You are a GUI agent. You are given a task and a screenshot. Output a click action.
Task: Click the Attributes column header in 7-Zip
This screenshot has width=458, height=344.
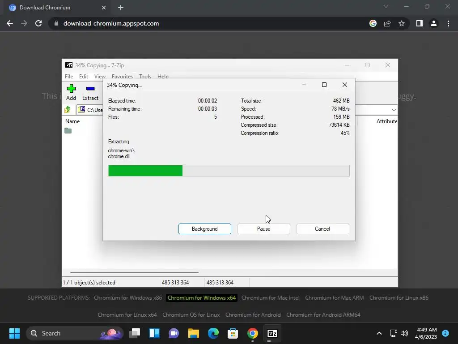(x=387, y=121)
